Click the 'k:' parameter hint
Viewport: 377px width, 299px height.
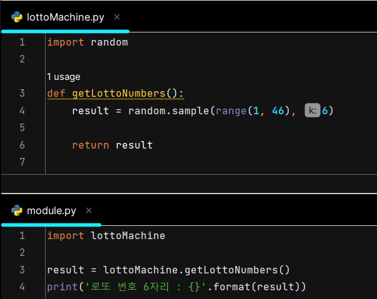tap(313, 110)
